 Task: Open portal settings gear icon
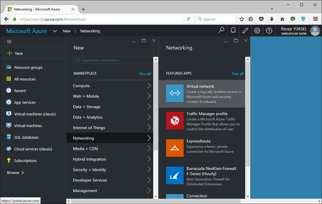257,31
